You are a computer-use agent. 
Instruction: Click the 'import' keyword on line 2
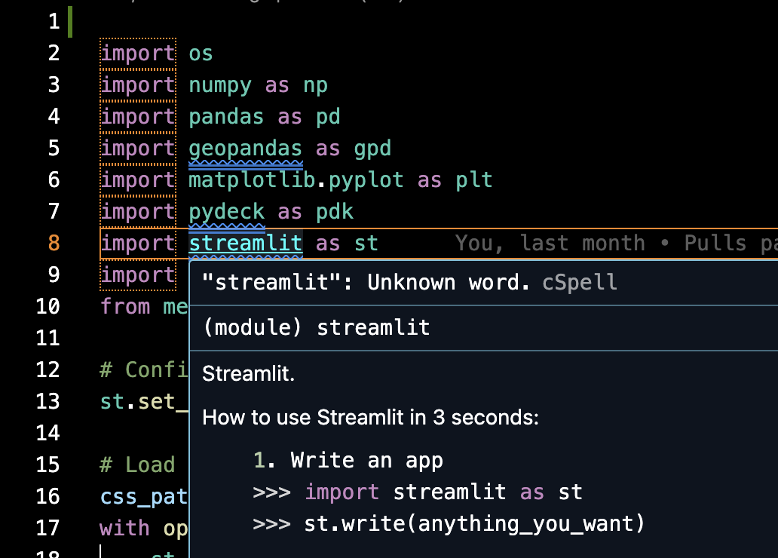[138, 54]
